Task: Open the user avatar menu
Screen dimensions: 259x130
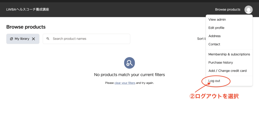Action: [x=248, y=10]
